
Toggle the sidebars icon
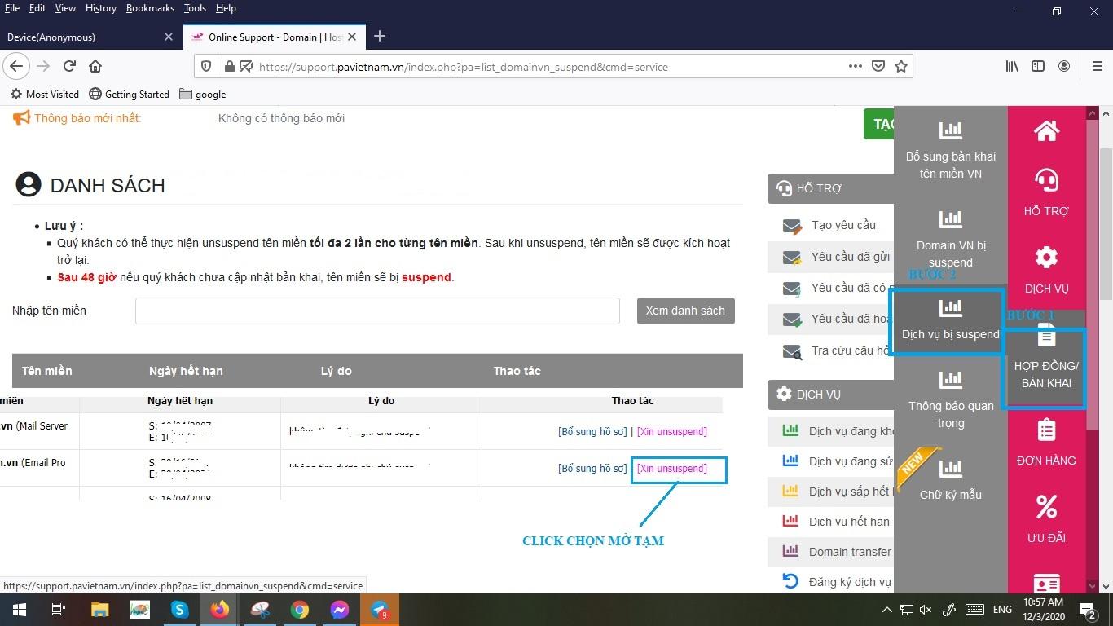(x=1038, y=66)
